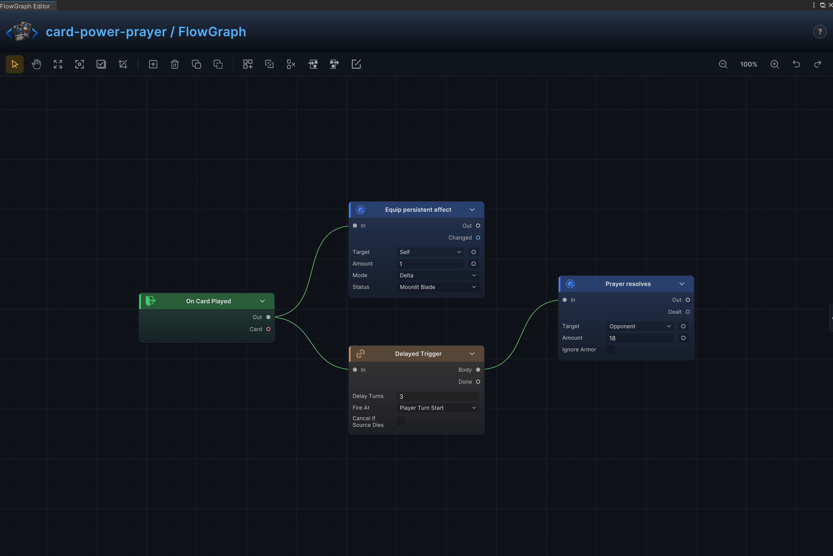Image resolution: width=833 pixels, height=556 pixels.
Task: Click the add node plus-square icon
Action: click(x=153, y=64)
